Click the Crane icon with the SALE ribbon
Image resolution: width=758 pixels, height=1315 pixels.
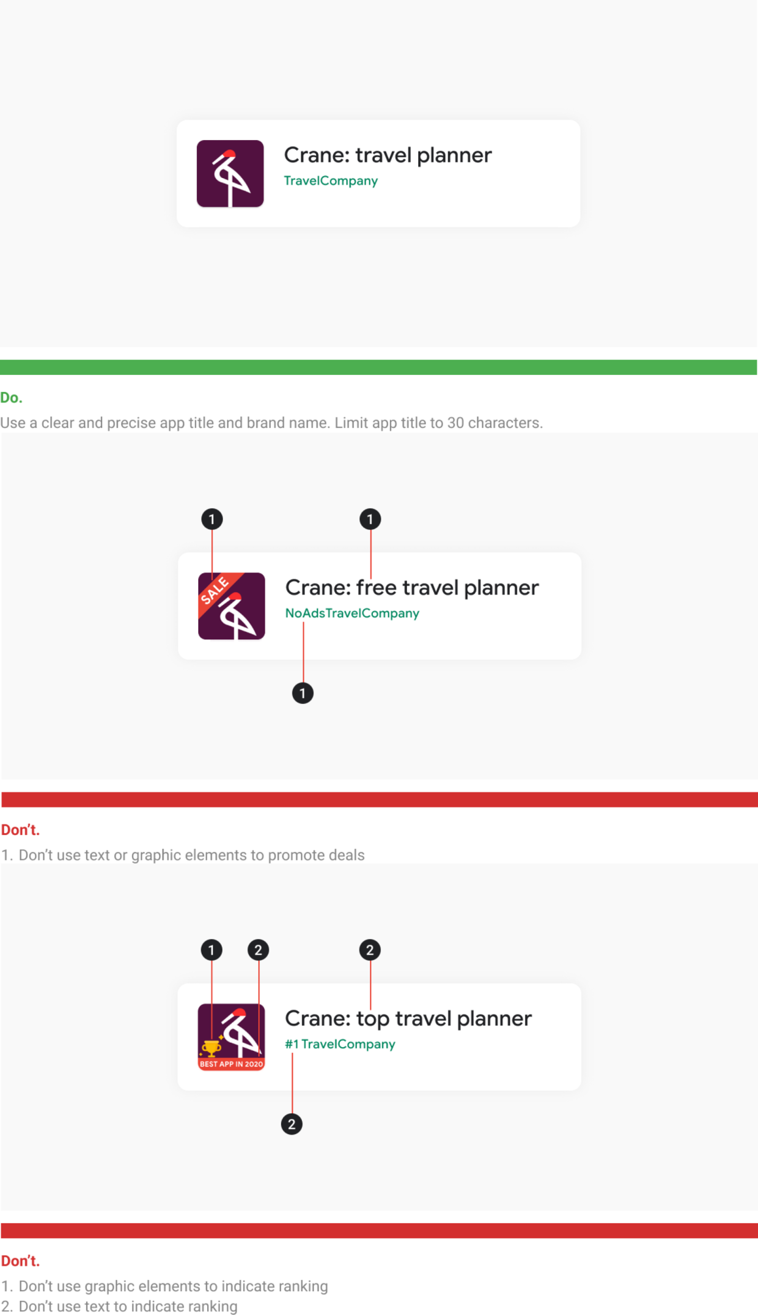pyautogui.click(x=232, y=606)
